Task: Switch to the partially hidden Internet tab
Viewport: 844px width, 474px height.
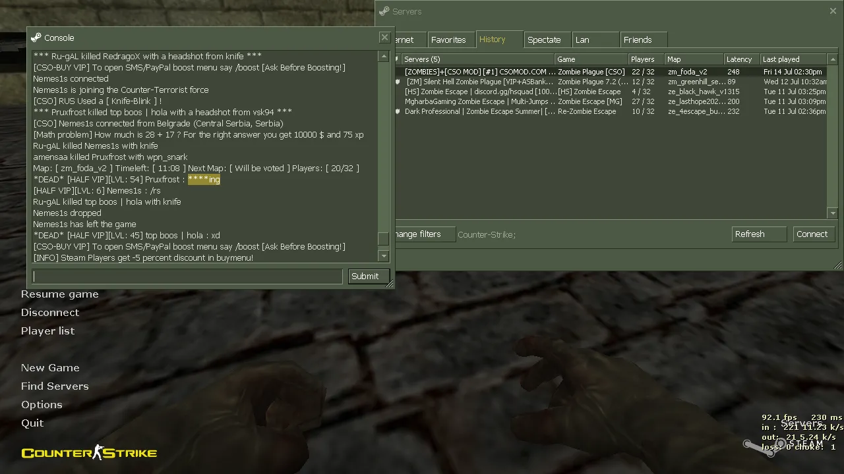Action: coord(410,39)
